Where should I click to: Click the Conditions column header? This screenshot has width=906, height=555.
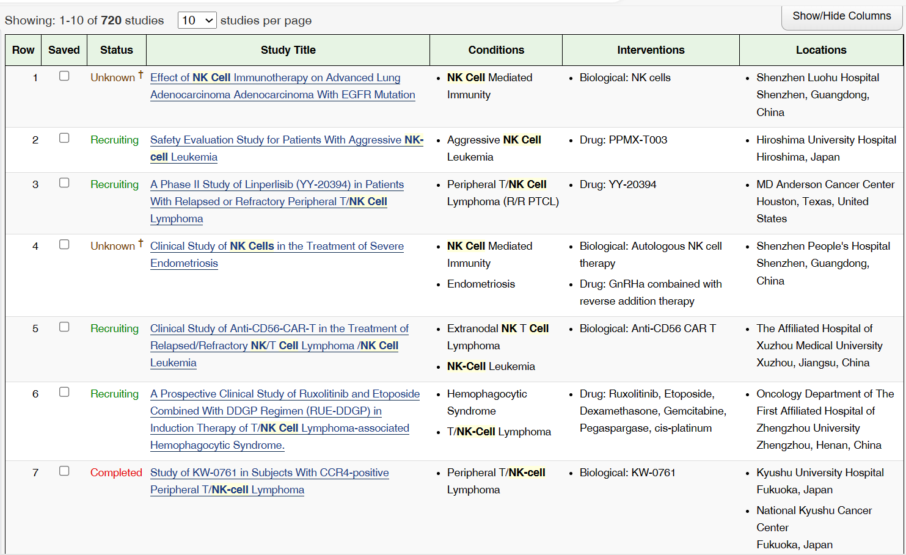click(496, 50)
